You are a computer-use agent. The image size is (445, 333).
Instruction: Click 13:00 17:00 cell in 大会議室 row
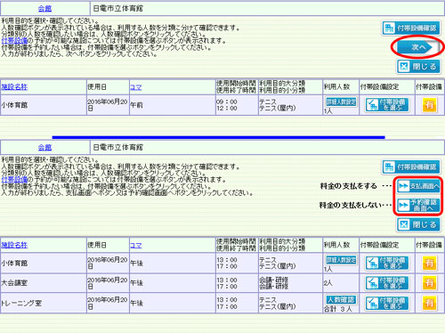(x=237, y=283)
